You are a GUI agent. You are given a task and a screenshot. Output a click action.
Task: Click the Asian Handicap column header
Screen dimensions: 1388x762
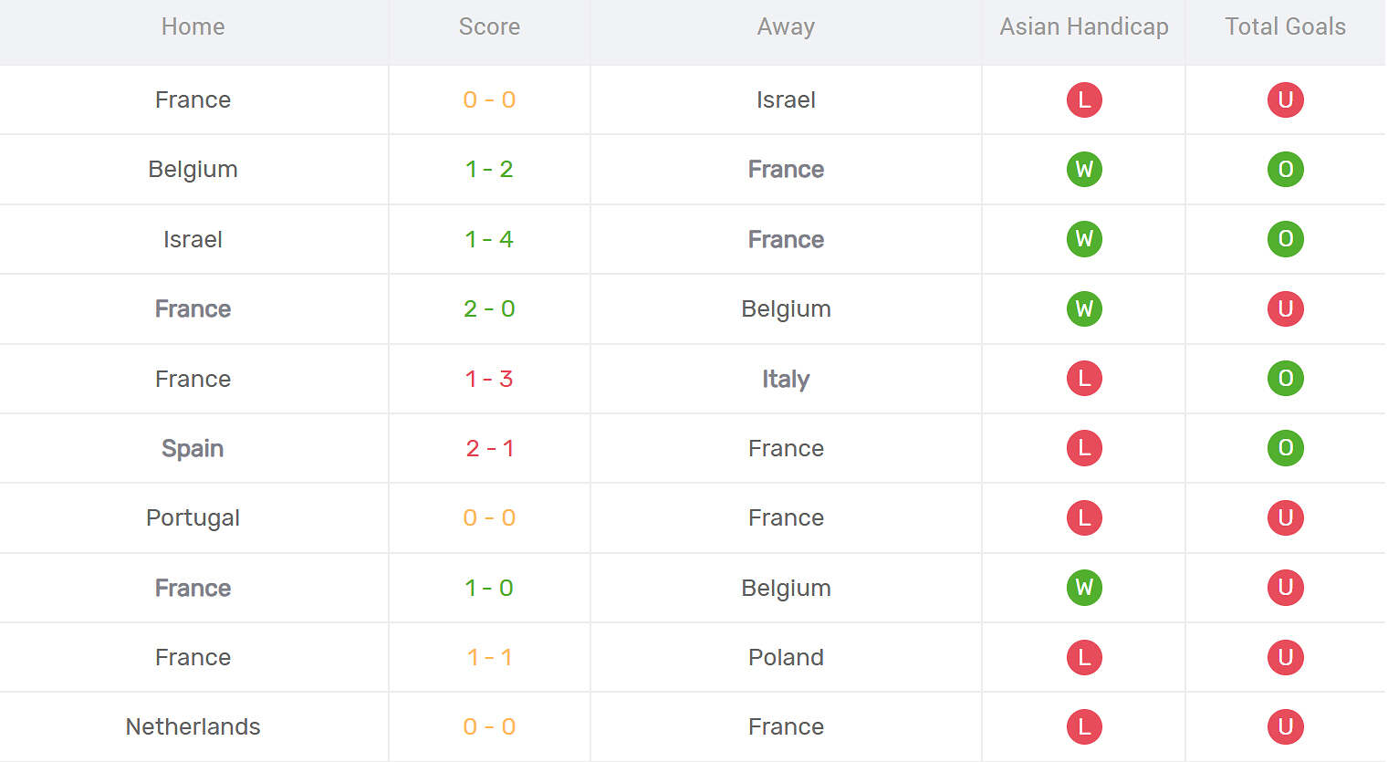tap(1084, 26)
